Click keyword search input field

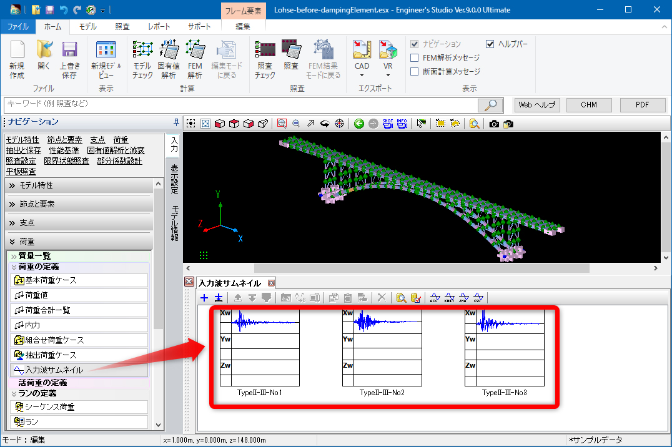tap(240, 105)
